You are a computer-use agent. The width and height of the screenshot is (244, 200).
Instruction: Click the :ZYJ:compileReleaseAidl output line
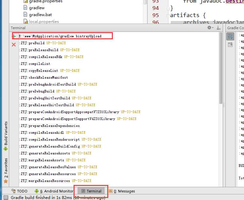tap(52, 132)
